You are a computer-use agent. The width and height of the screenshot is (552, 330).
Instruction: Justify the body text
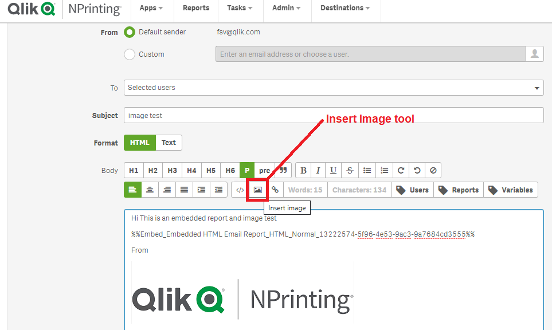click(184, 190)
